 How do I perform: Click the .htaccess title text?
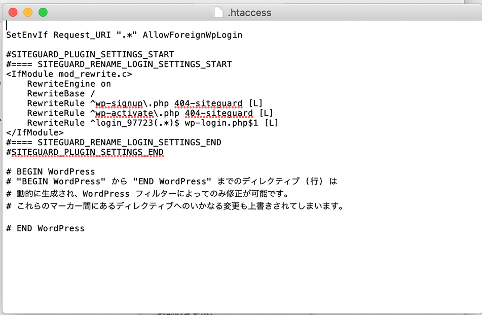pyautogui.click(x=249, y=13)
